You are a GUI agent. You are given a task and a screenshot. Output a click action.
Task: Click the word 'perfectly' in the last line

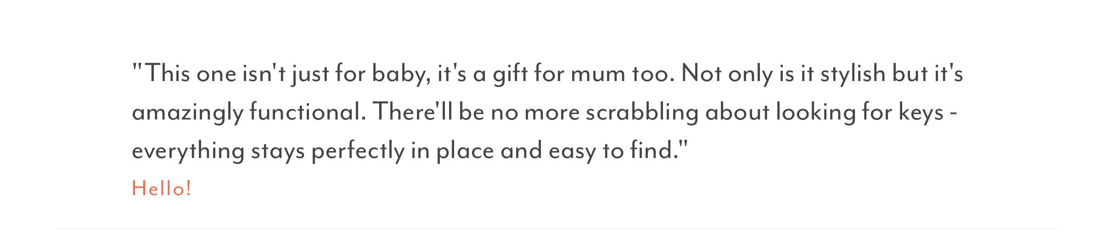tap(358, 152)
